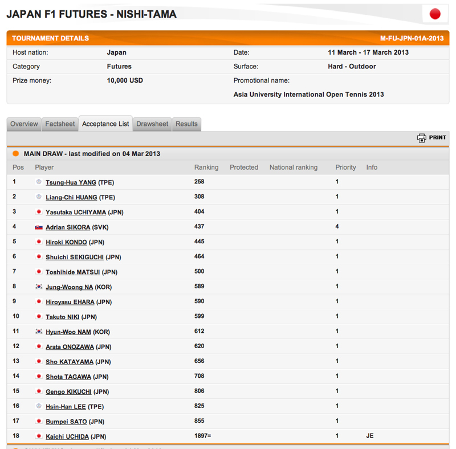Image resolution: width=456 pixels, height=449 pixels.
Task: Open the Kaichi UCHIDA player link
Action: [x=67, y=436]
